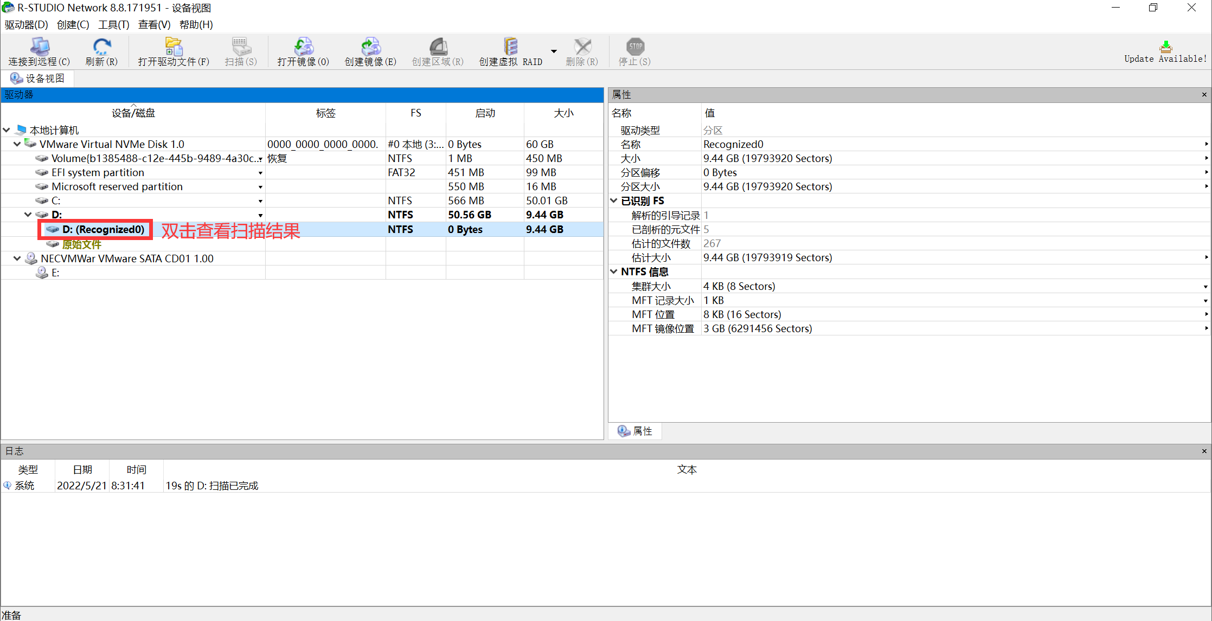Open dropdown for MFT 记录大小 value

(1205, 301)
